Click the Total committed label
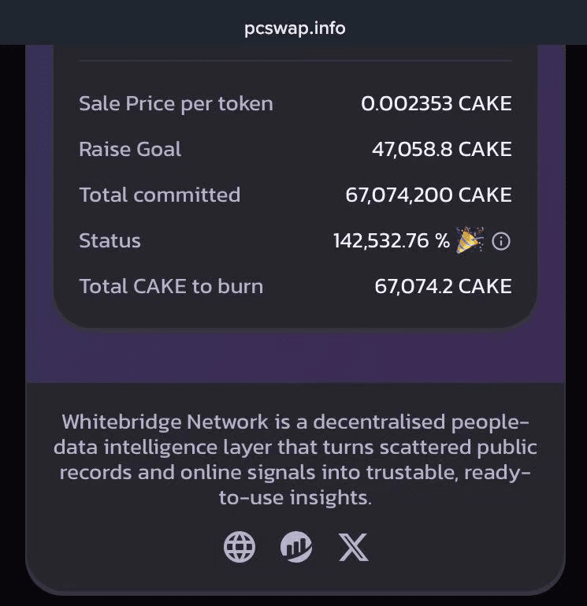This screenshot has width=587, height=606. tap(159, 195)
